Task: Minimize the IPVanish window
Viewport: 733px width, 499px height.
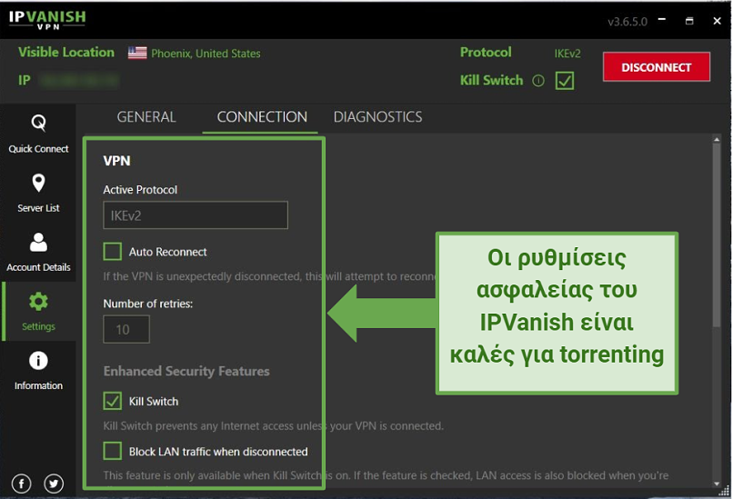Action: (662, 20)
